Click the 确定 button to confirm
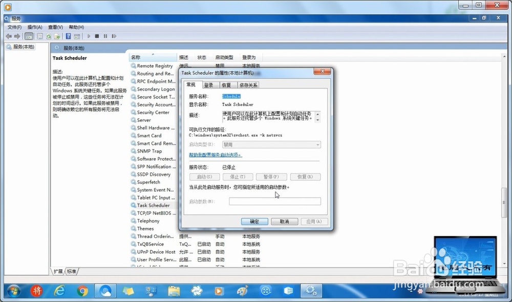 (254, 221)
